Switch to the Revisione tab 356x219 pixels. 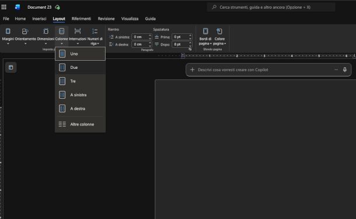(106, 19)
